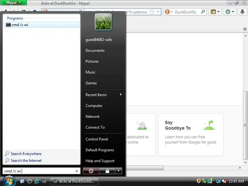Image resolution: width=248 pixels, height=186 pixels.
Task: Open the Mypal application menu button
Action: click(13, 3)
